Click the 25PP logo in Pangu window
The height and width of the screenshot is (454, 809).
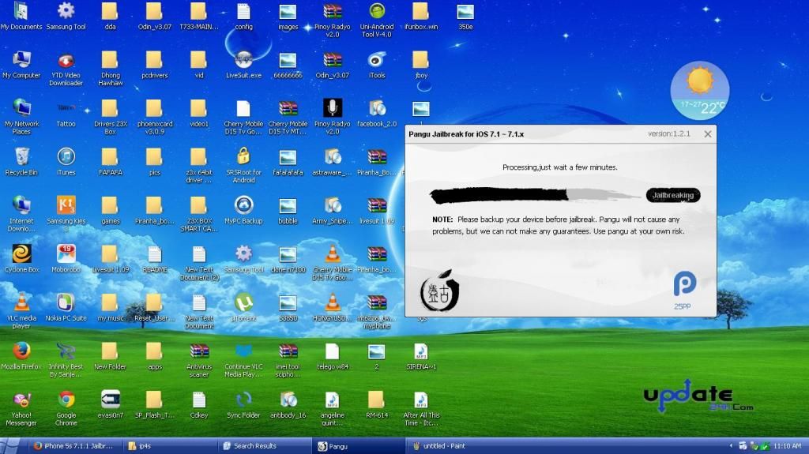click(683, 287)
